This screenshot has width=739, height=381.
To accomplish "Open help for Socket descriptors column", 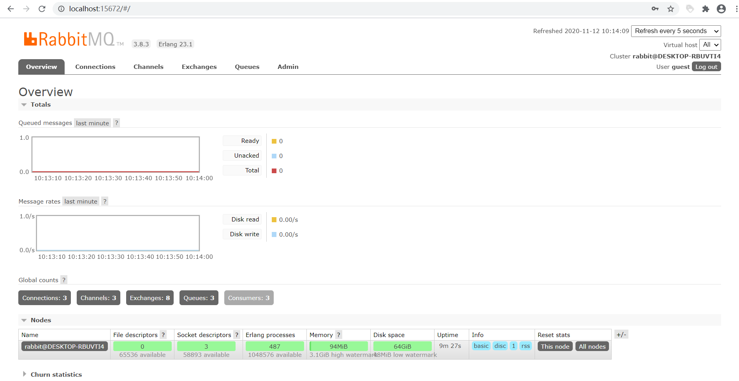I will [x=237, y=335].
